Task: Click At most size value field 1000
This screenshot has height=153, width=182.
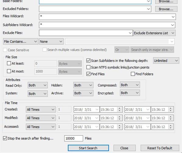Action: point(46,71)
